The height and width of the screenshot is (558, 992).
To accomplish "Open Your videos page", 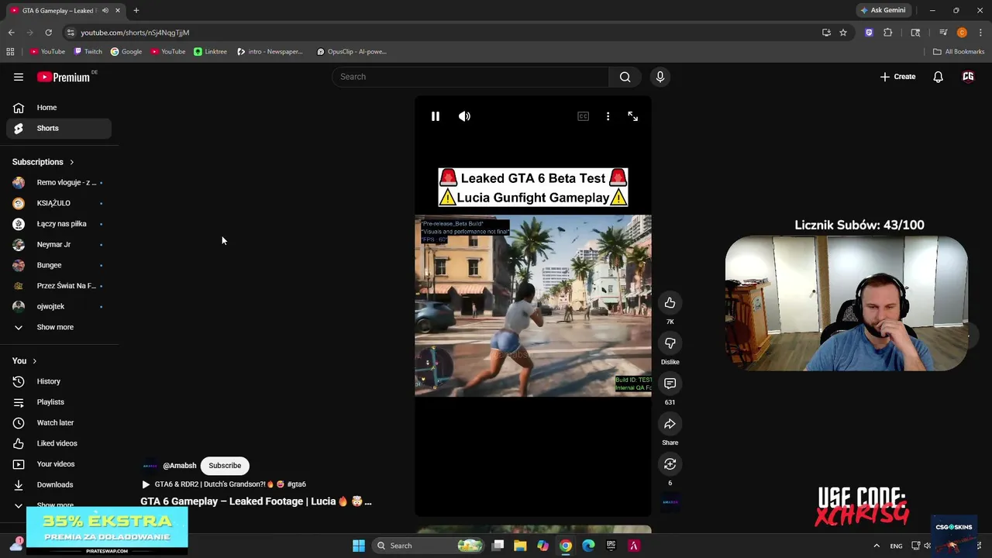I will pos(59,464).
